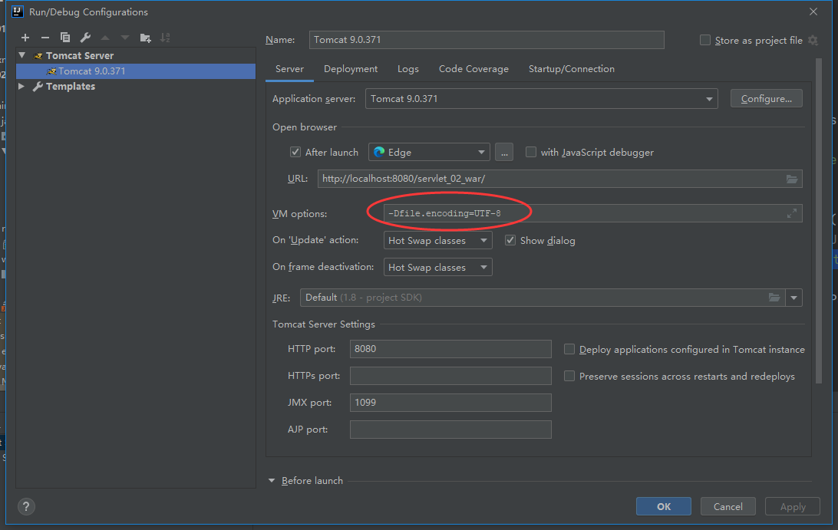Move configuration up arrow
Viewport: 838px width, 530px height.
[104, 38]
